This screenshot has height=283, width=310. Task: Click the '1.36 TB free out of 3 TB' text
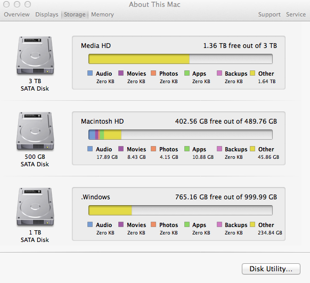pyautogui.click(x=240, y=46)
